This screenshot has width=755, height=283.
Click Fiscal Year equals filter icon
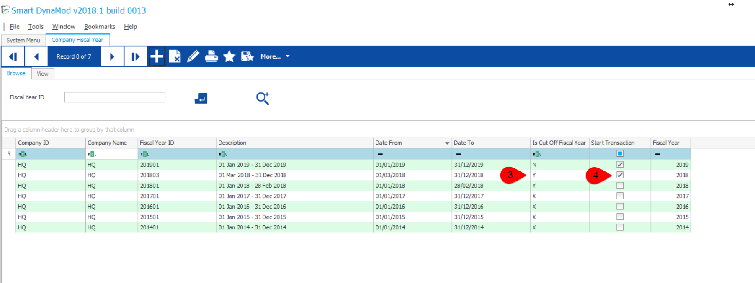[658, 154]
